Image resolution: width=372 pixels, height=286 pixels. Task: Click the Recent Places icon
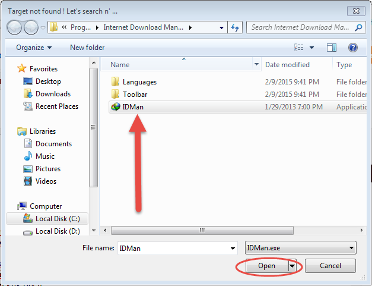click(x=28, y=106)
